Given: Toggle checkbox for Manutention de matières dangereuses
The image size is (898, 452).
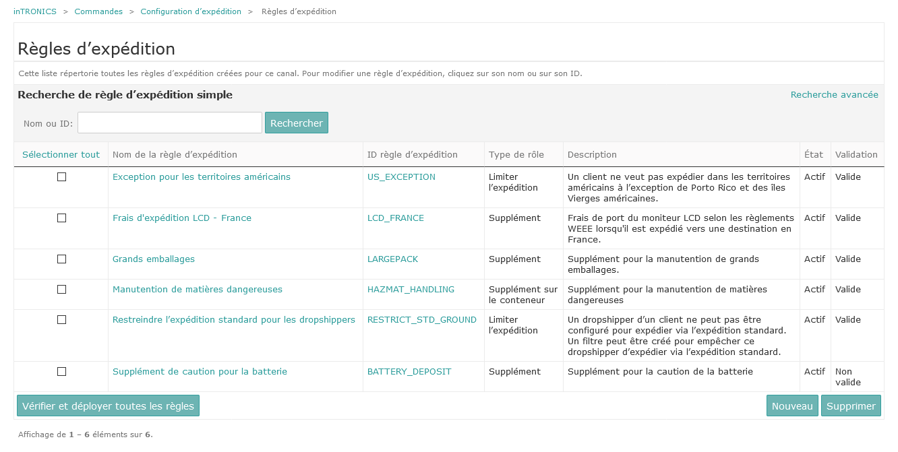Looking at the screenshot, I should (x=61, y=290).
